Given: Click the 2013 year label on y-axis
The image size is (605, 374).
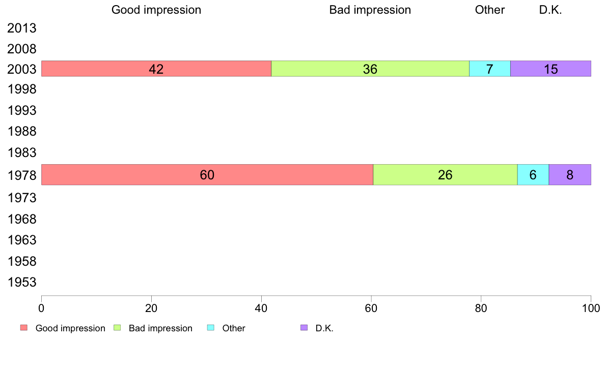Looking at the screenshot, I should 21,28.
